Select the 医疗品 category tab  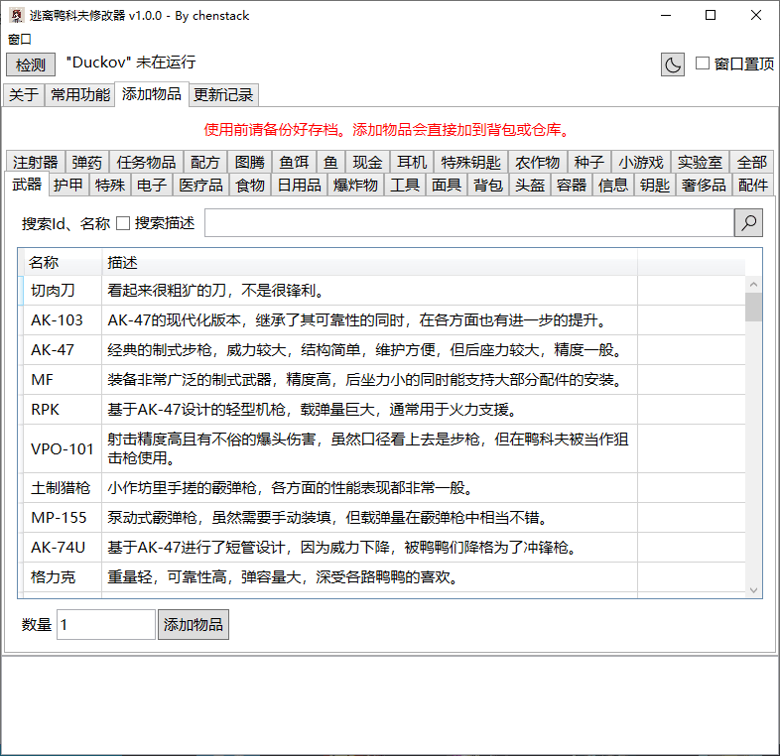(x=200, y=185)
